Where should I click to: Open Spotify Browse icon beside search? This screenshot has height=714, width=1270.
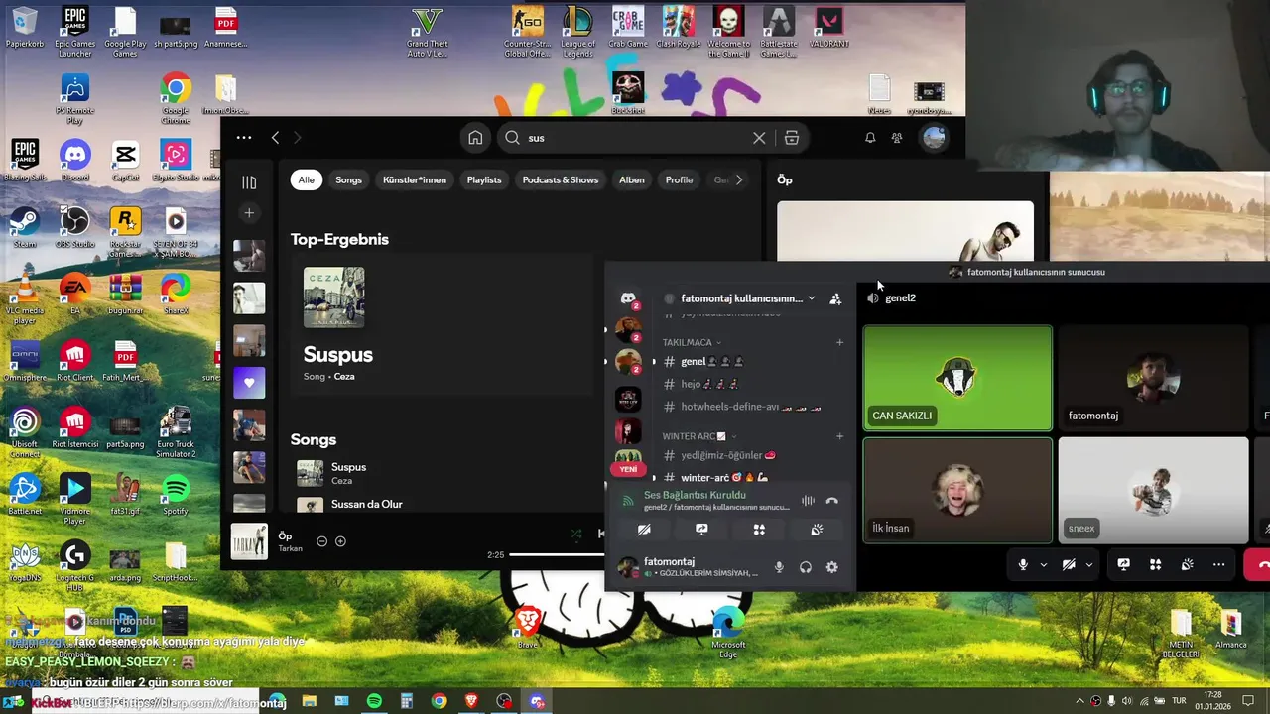click(791, 138)
